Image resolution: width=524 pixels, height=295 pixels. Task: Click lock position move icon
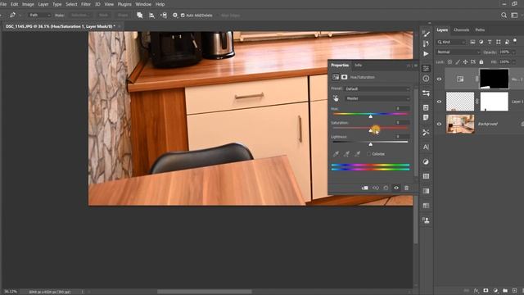(x=465, y=62)
